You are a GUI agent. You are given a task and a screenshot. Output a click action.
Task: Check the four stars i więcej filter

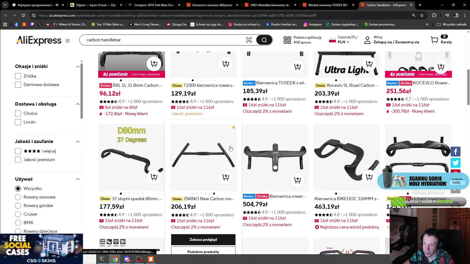18,151
